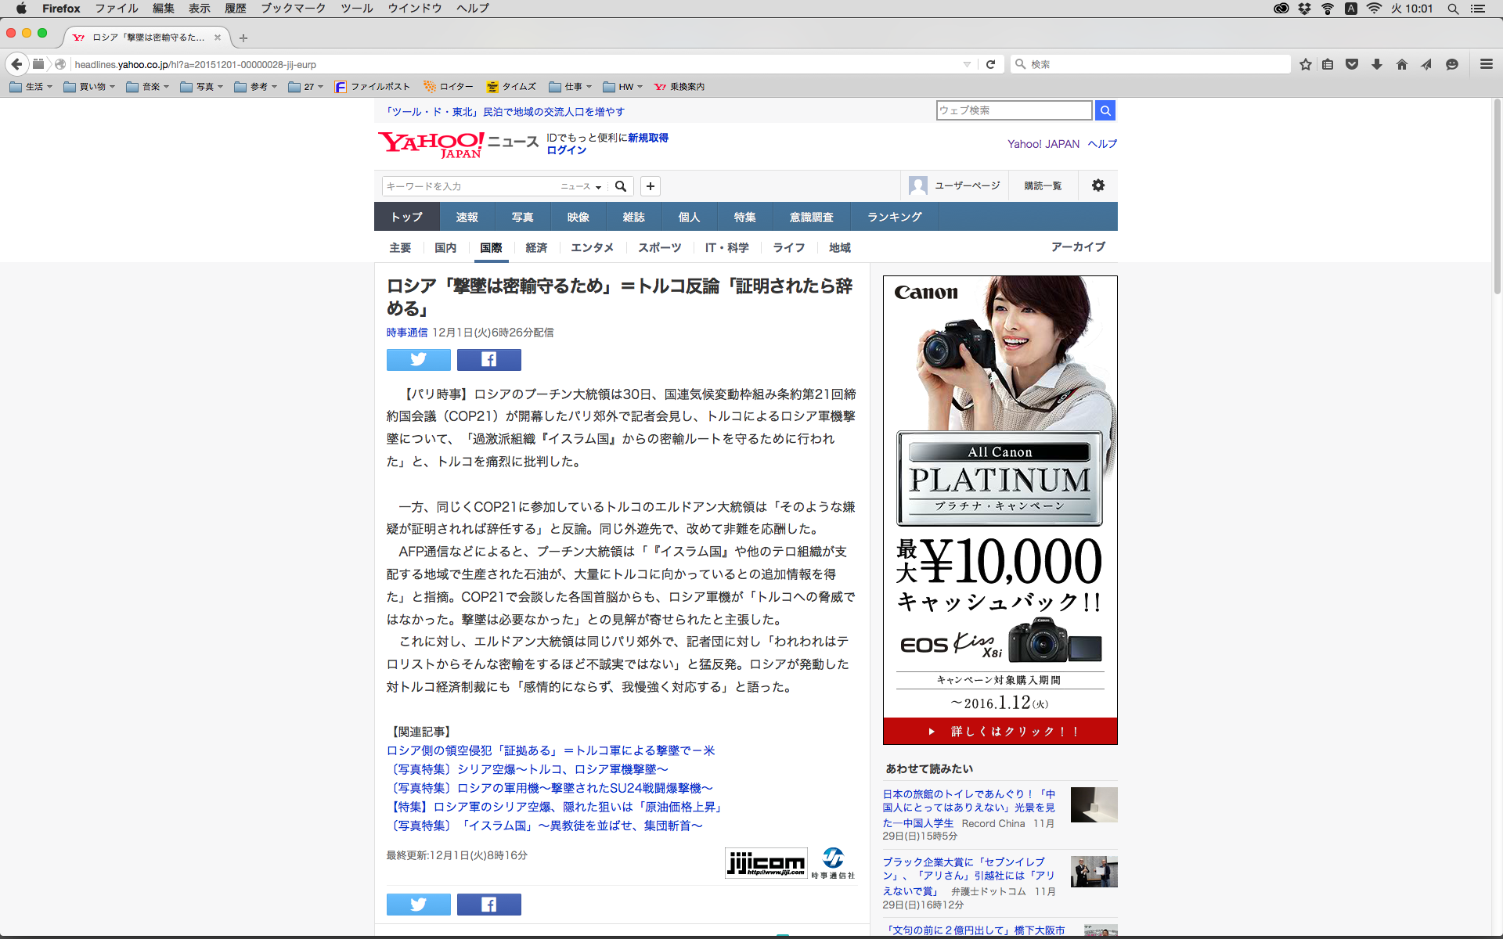
Task: Open Firefox downloads arrow icon
Action: point(1376,64)
